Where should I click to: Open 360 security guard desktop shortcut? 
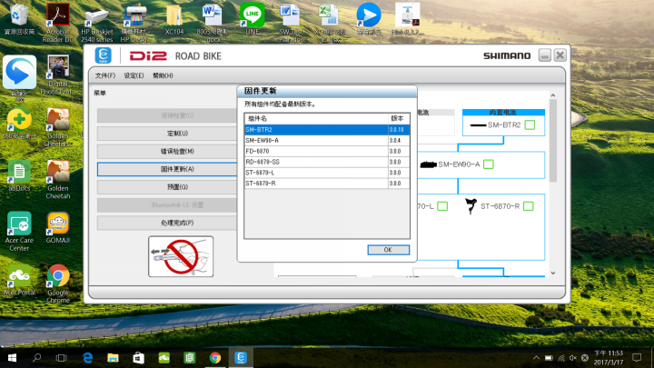coord(19,124)
